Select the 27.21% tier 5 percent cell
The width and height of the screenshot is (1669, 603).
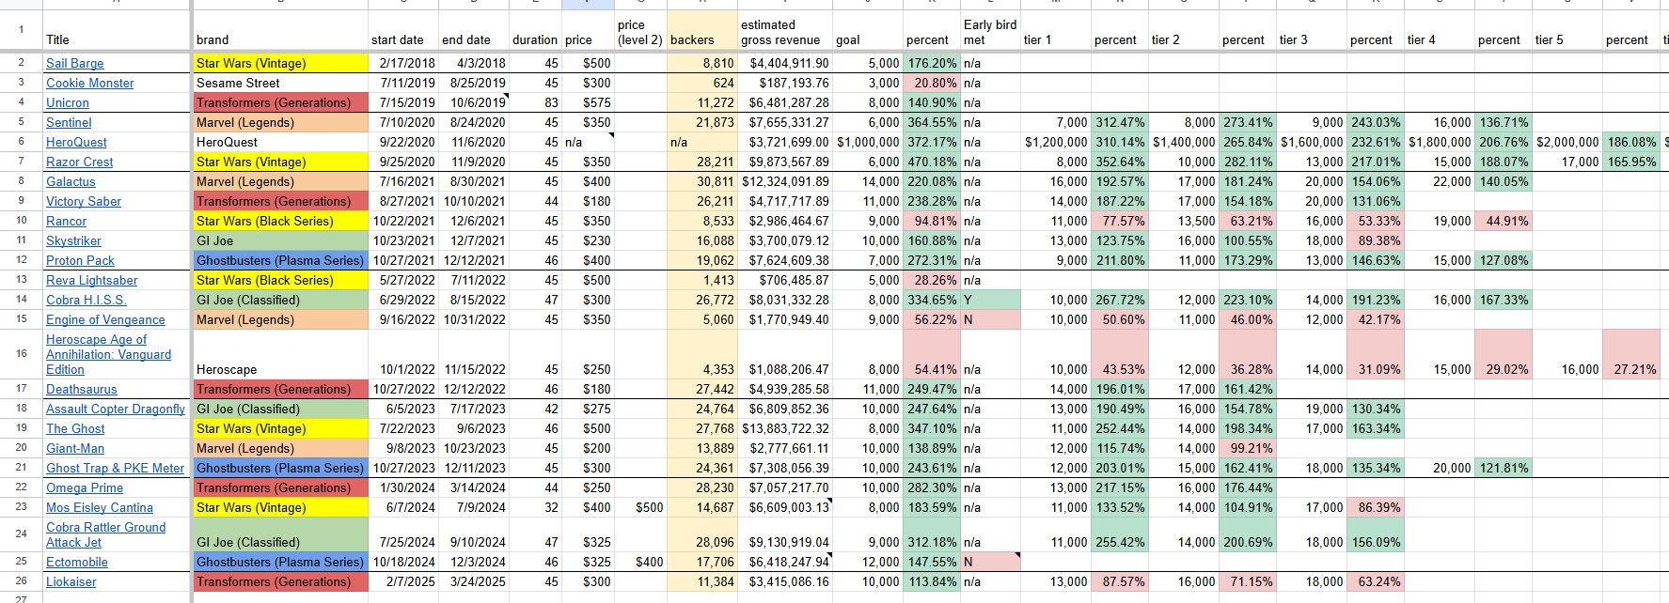point(1634,369)
